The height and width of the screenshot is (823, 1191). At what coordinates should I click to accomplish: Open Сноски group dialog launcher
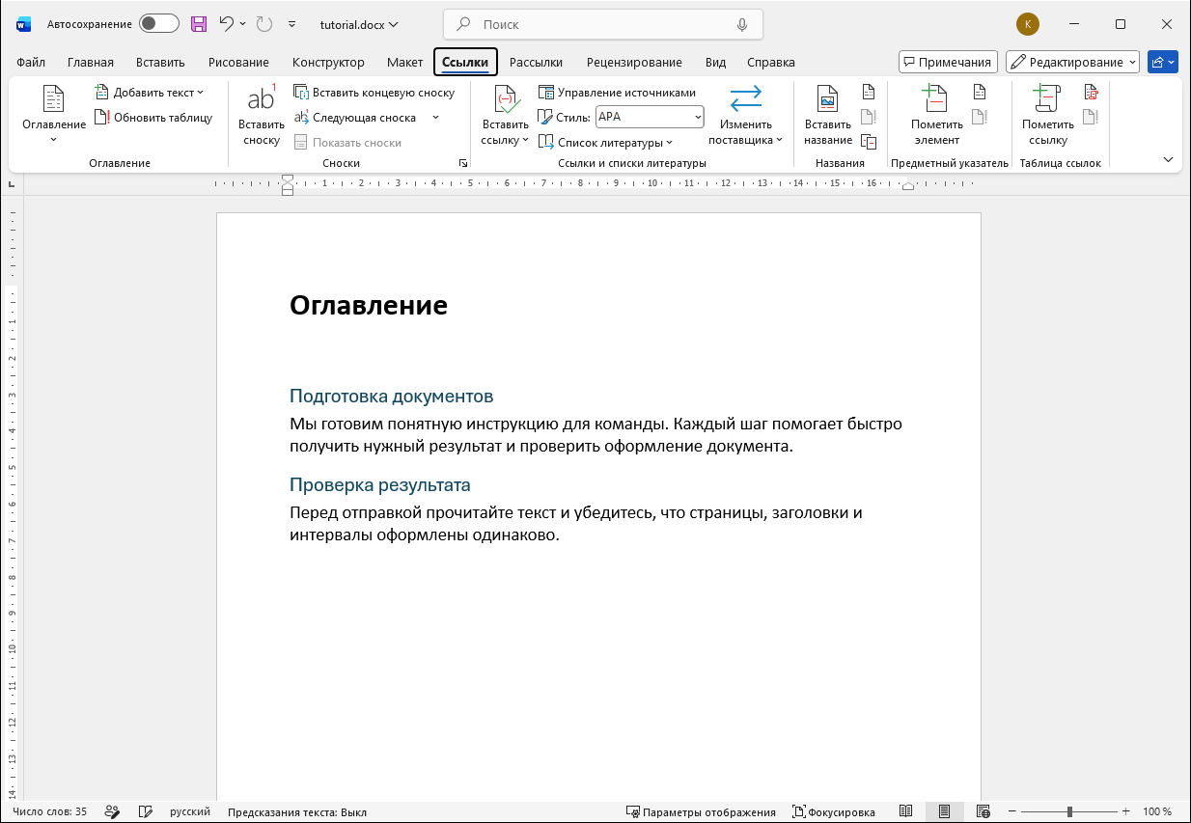(x=463, y=163)
